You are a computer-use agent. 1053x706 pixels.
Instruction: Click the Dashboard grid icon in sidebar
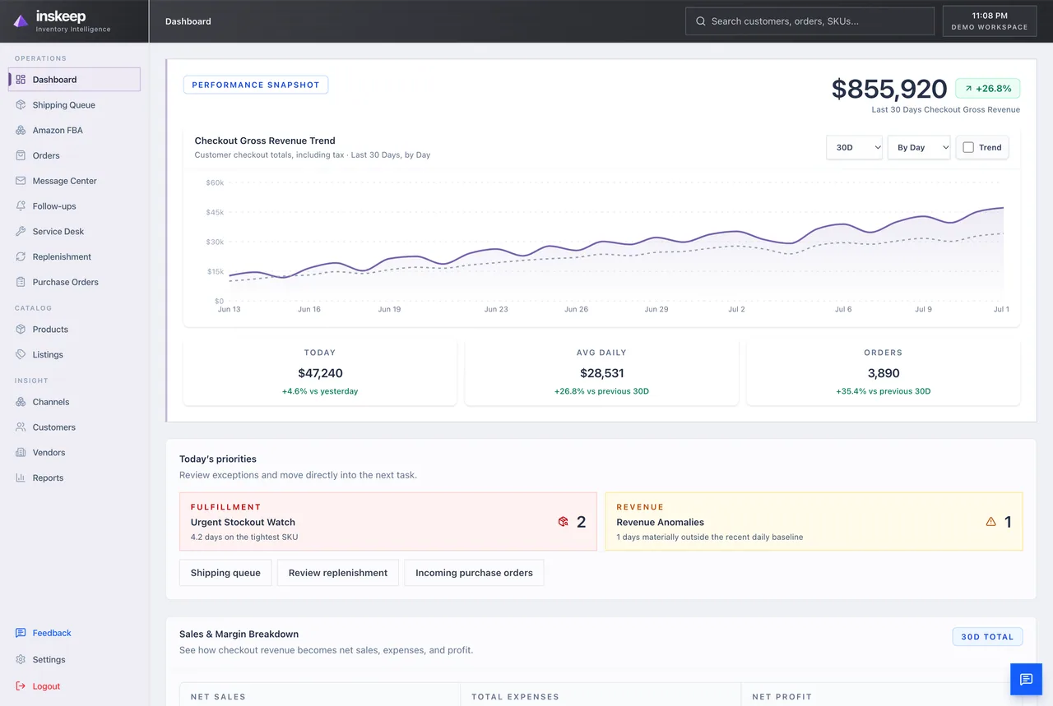(x=21, y=80)
